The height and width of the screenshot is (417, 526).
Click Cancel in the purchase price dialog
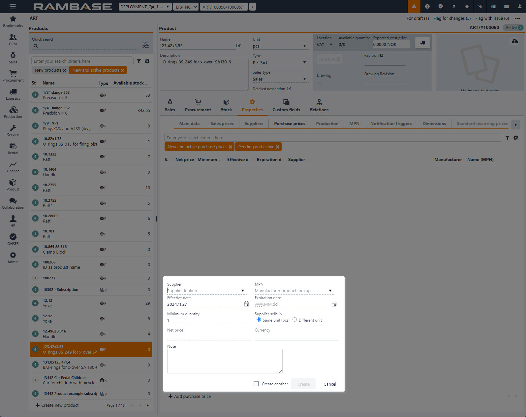click(x=330, y=384)
